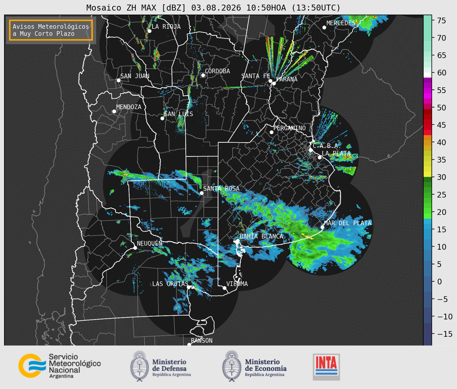This screenshot has height=389, width=457.
Task: Click the Ministerio de Economía emblem
Action: (231, 366)
